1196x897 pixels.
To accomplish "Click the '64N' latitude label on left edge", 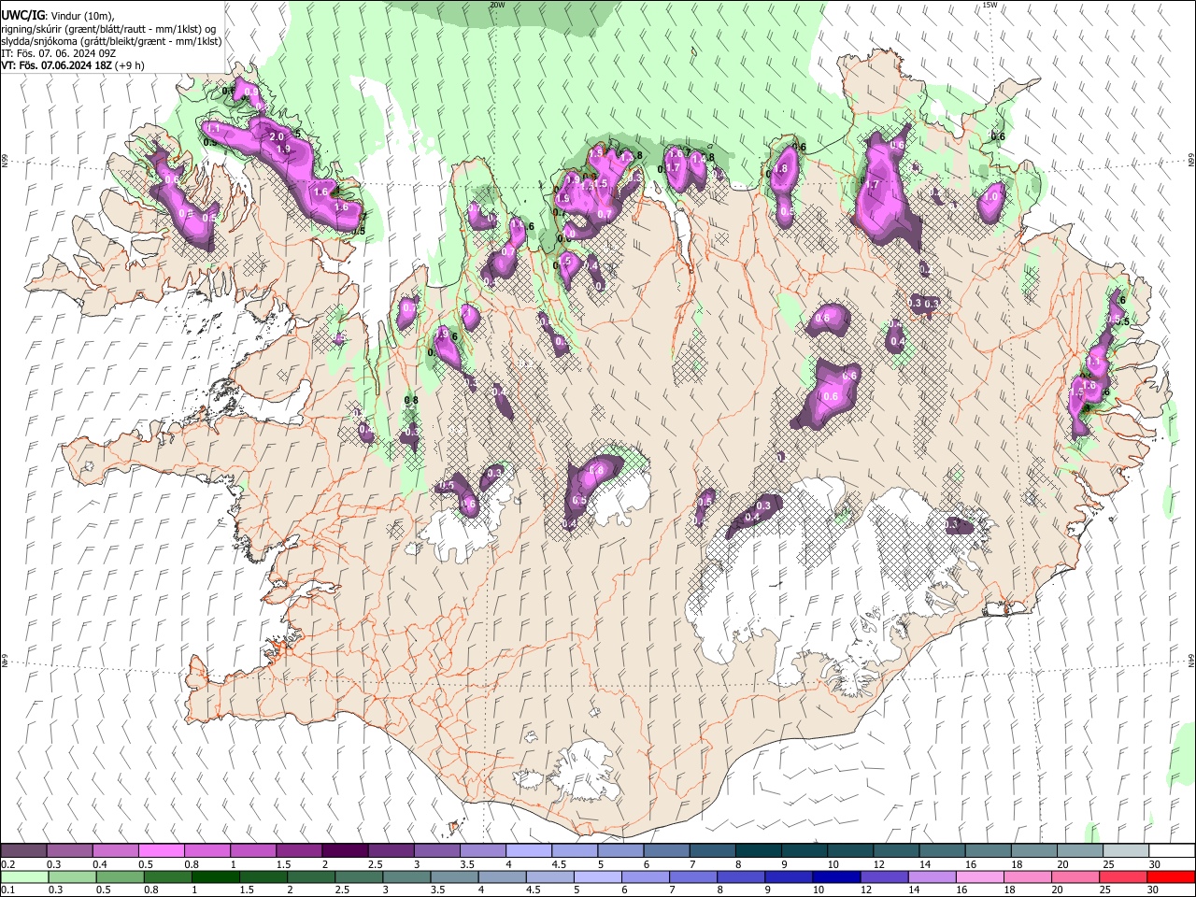I will click(5, 660).
